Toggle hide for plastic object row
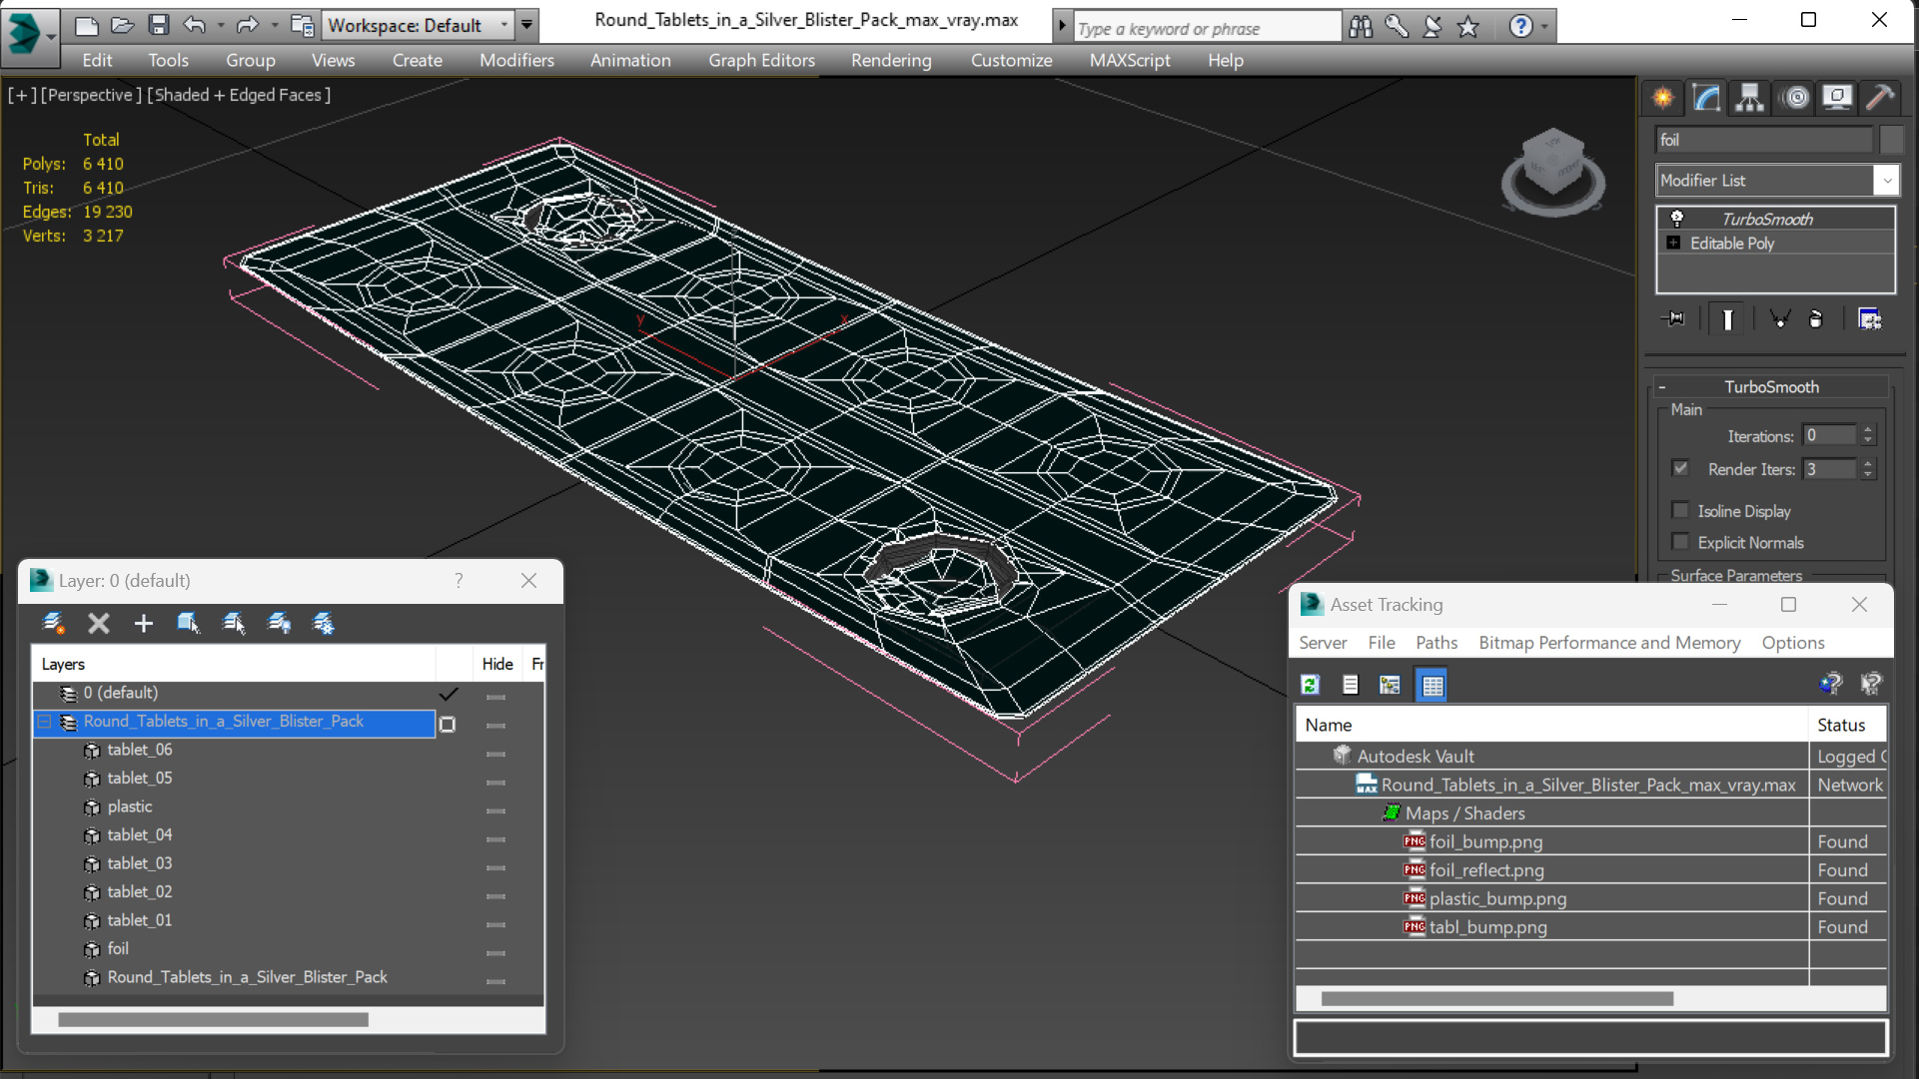The image size is (1919, 1079). 495,810
